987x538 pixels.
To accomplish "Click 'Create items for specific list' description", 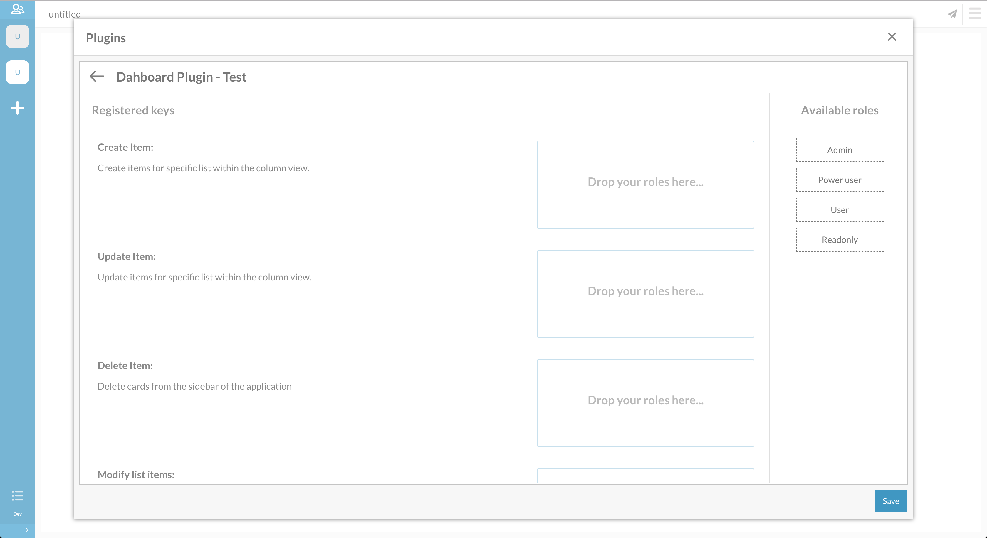I will click(203, 168).
